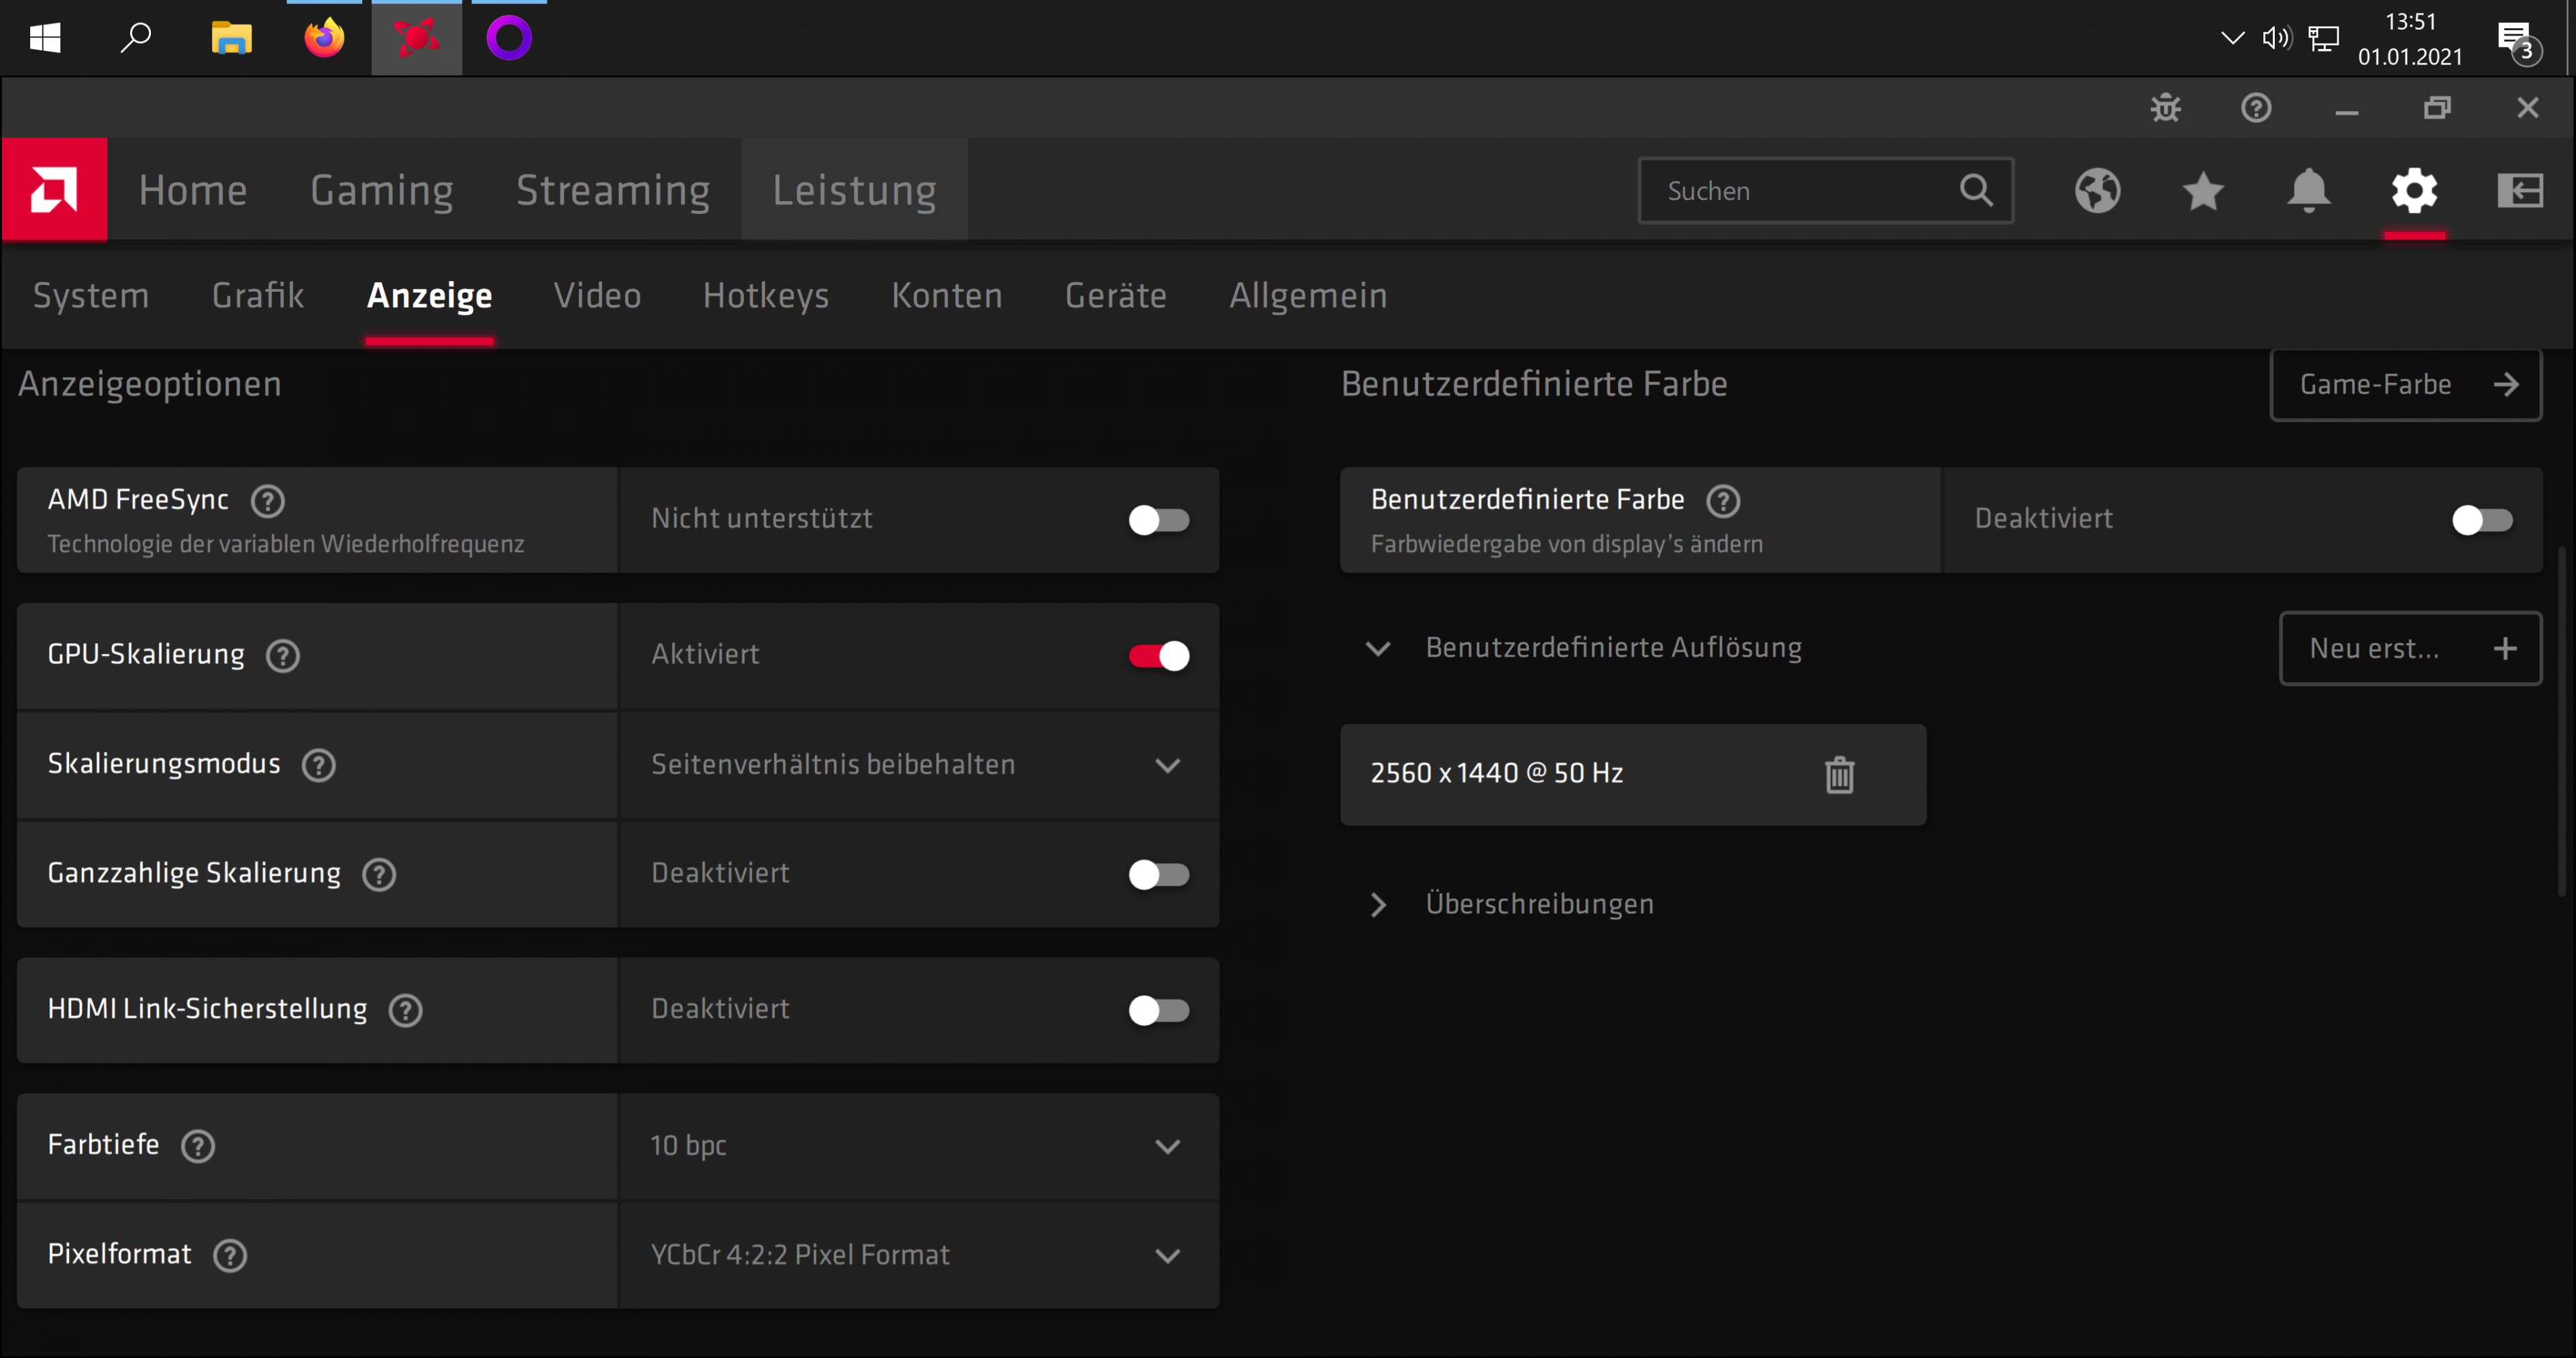Click the Game-Farbe button
This screenshot has height=1358, width=2576.
(x=2405, y=385)
